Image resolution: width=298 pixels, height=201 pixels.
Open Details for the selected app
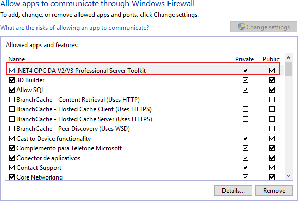pos(233,191)
